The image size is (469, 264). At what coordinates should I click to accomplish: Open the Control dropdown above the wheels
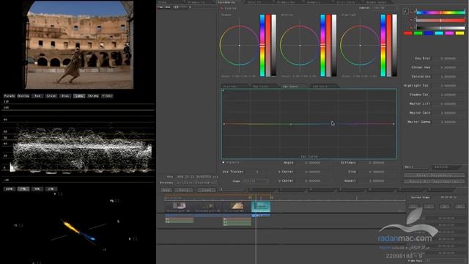[385, 8]
